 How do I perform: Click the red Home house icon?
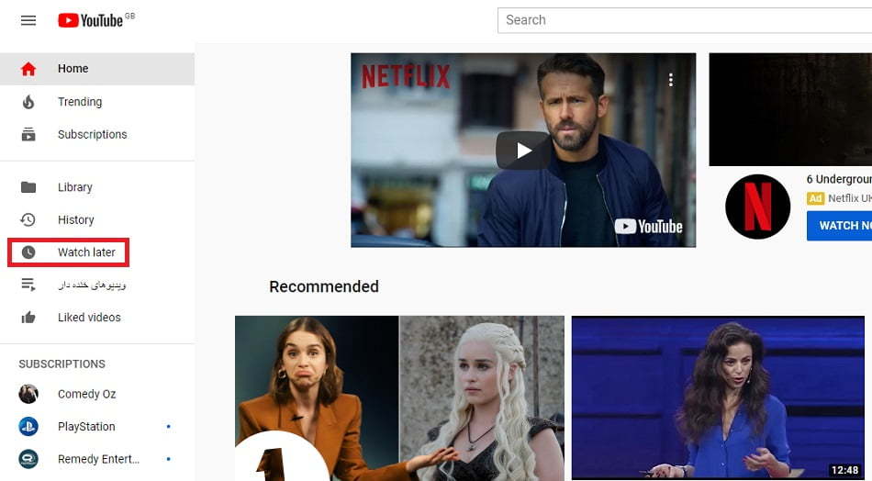tap(28, 69)
